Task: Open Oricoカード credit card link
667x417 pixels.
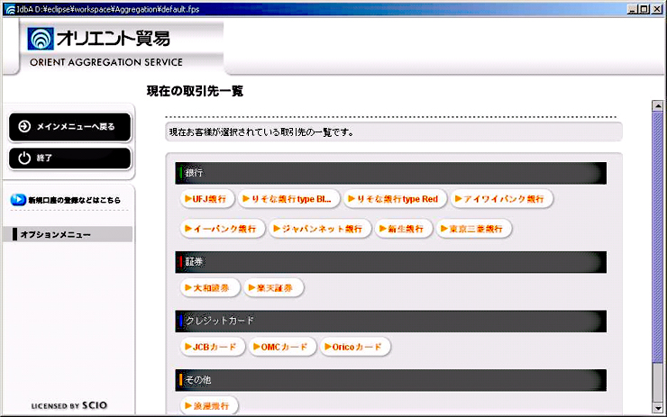Action: tap(355, 347)
